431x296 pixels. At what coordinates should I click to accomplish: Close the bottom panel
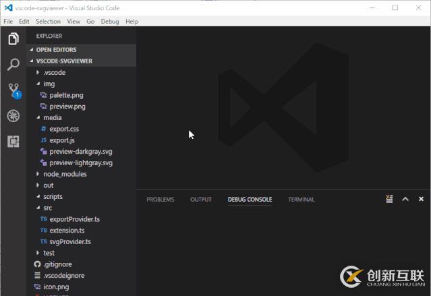pos(421,199)
